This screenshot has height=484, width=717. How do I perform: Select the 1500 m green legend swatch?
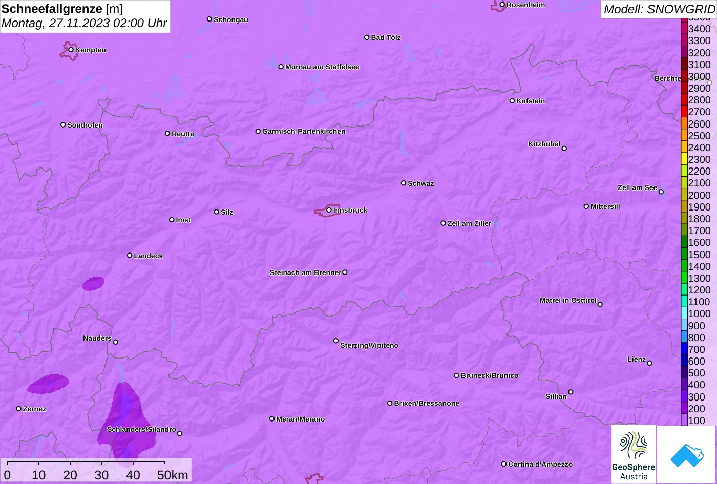pyautogui.click(x=684, y=255)
